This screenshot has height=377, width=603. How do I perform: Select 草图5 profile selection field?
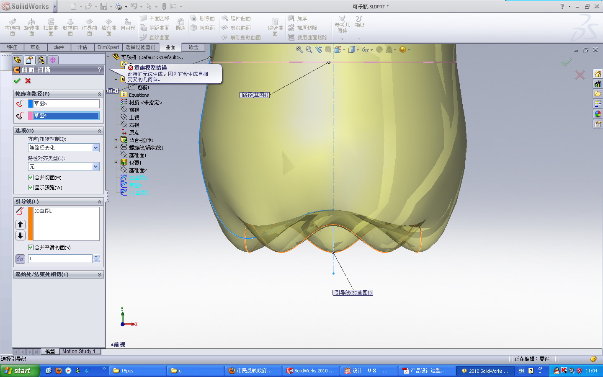[x=66, y=103]
